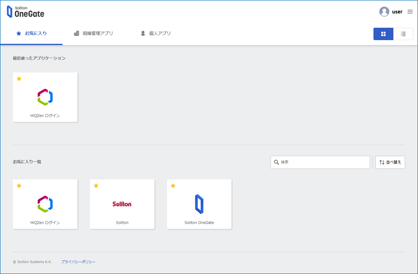Viewport: 418px width, 274px height.
Task: Click the Soliton OneGate logo
Action: click(26, 11)
